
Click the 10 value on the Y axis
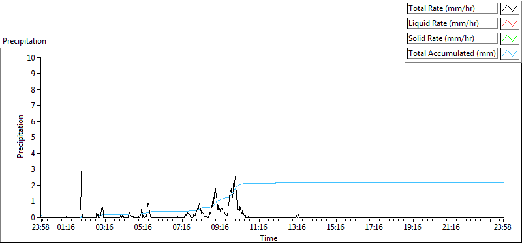coord(31,58)
